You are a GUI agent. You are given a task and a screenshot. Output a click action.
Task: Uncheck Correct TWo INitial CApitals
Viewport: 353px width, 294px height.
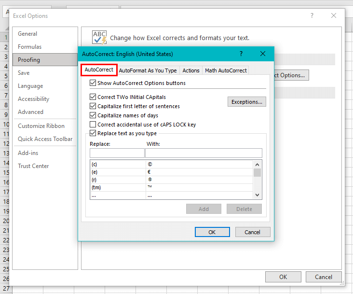(x=93, y=97)
